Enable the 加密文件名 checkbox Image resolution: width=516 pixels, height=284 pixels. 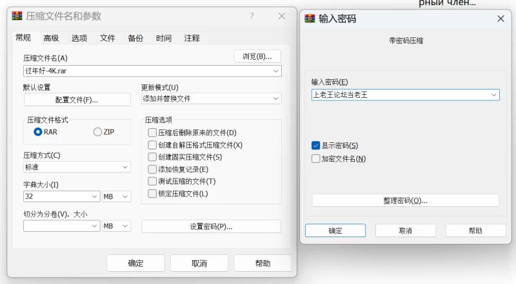pos(316,158)
